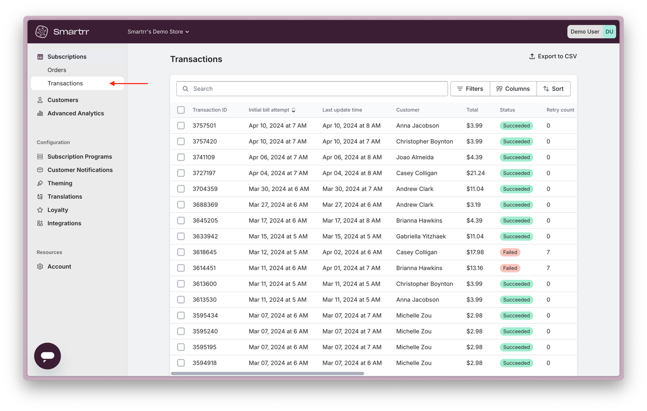Open Subscription Programs configuration page
Image resolution: width=647 pixels, height=411 pixels.
80,157
